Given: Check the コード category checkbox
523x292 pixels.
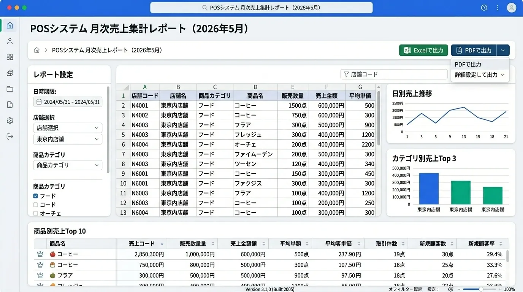Looking at the screenshot, I should coord(36,205).
